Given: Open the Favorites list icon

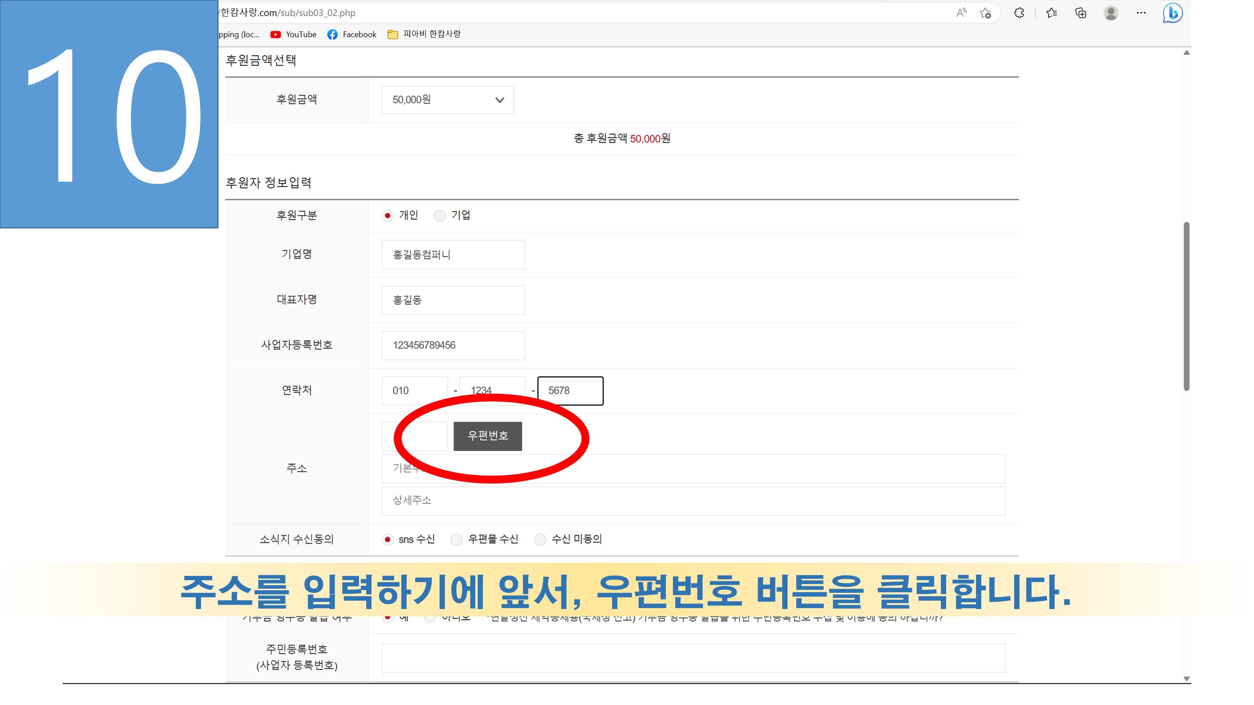Looking at the screenshot, I should pos(1051,13).
